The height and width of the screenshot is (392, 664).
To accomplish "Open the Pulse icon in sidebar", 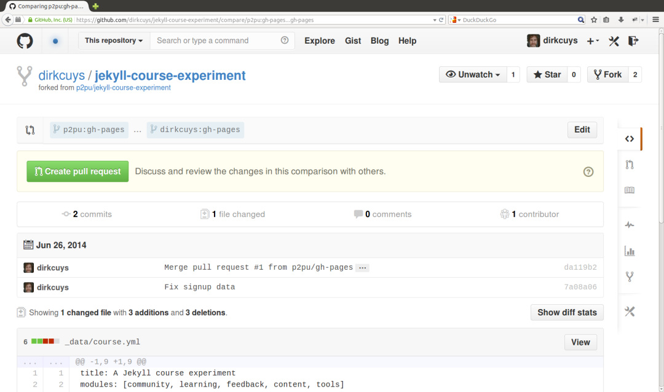I will 630,225.
